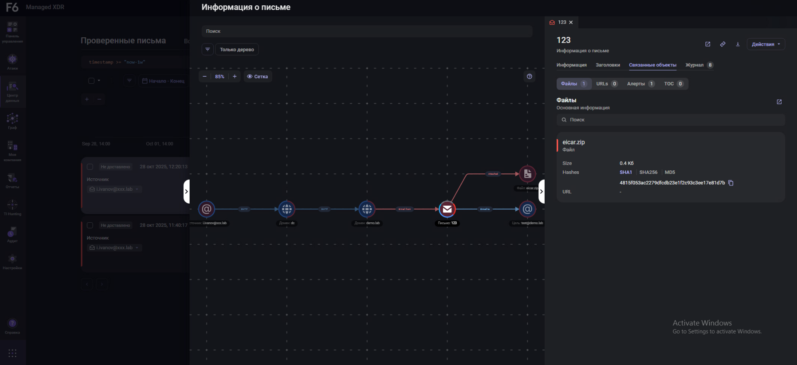Collapse the right details panel arrow
797x365 pixels.
coord(541,192)
